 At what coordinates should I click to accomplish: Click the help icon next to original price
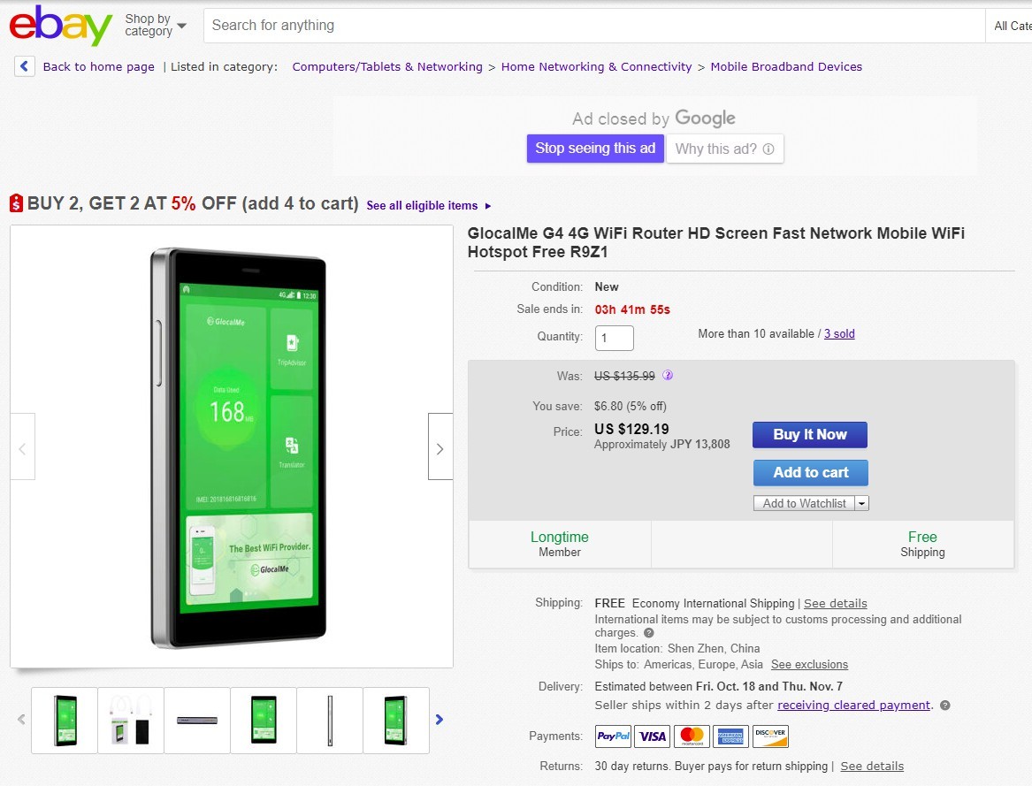tap(668, 375)
